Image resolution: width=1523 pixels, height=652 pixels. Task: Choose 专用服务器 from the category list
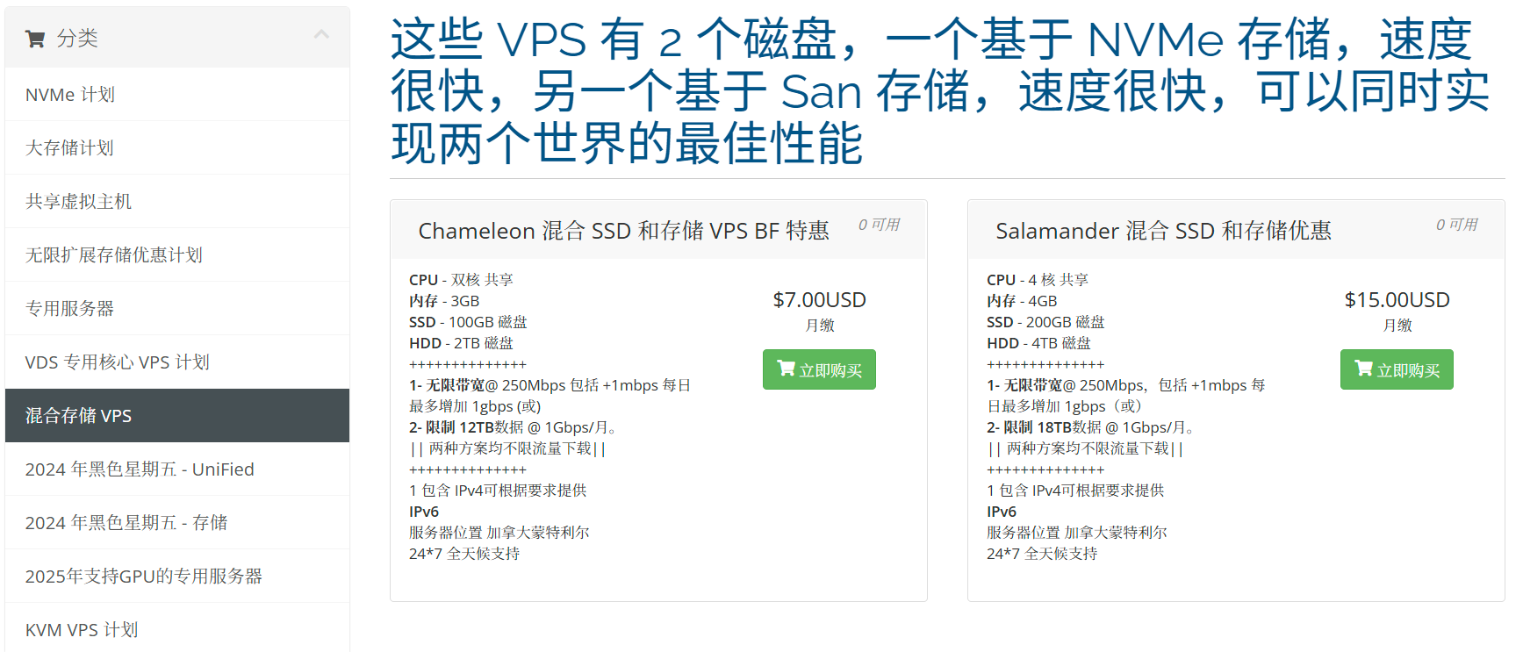point(177,309)
